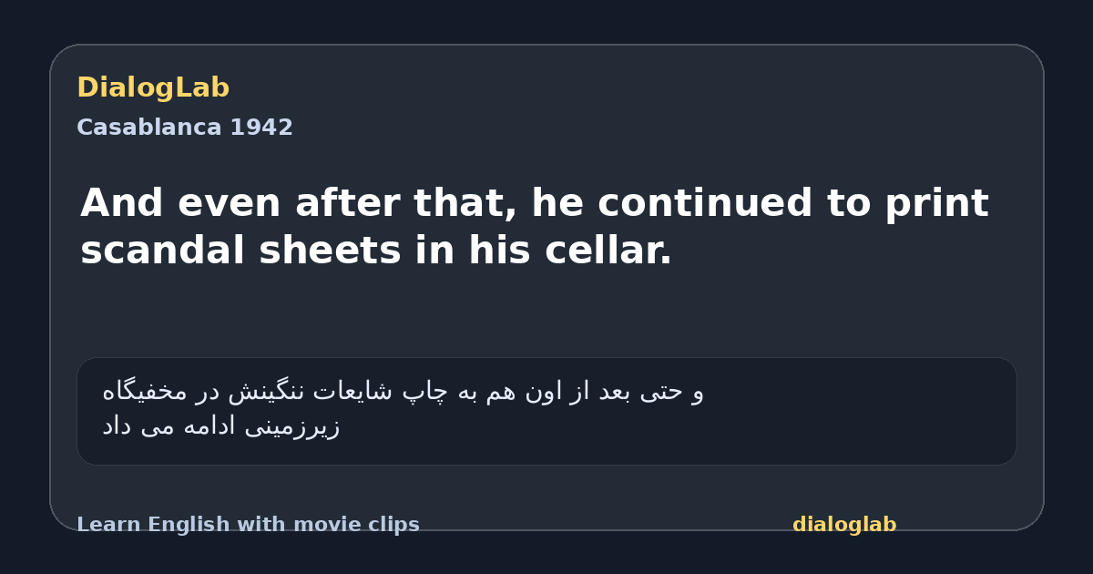Click the DialogLab logo title
1093x574 pixels.
[x=153, y=87]
